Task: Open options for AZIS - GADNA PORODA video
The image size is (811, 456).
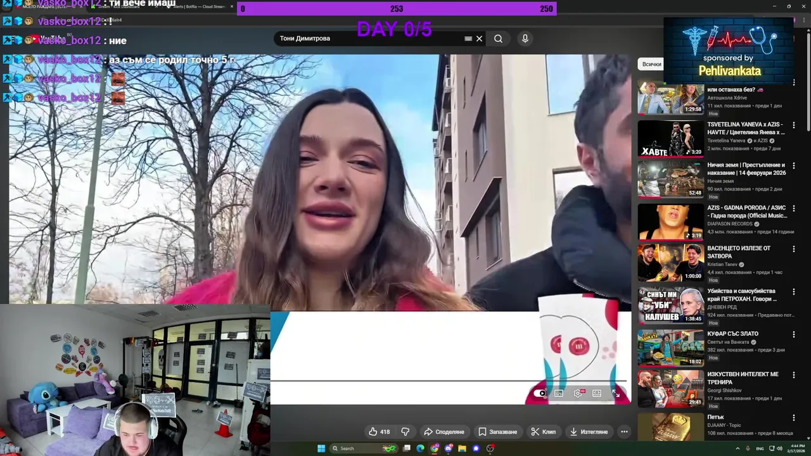Action: [793, 208]
